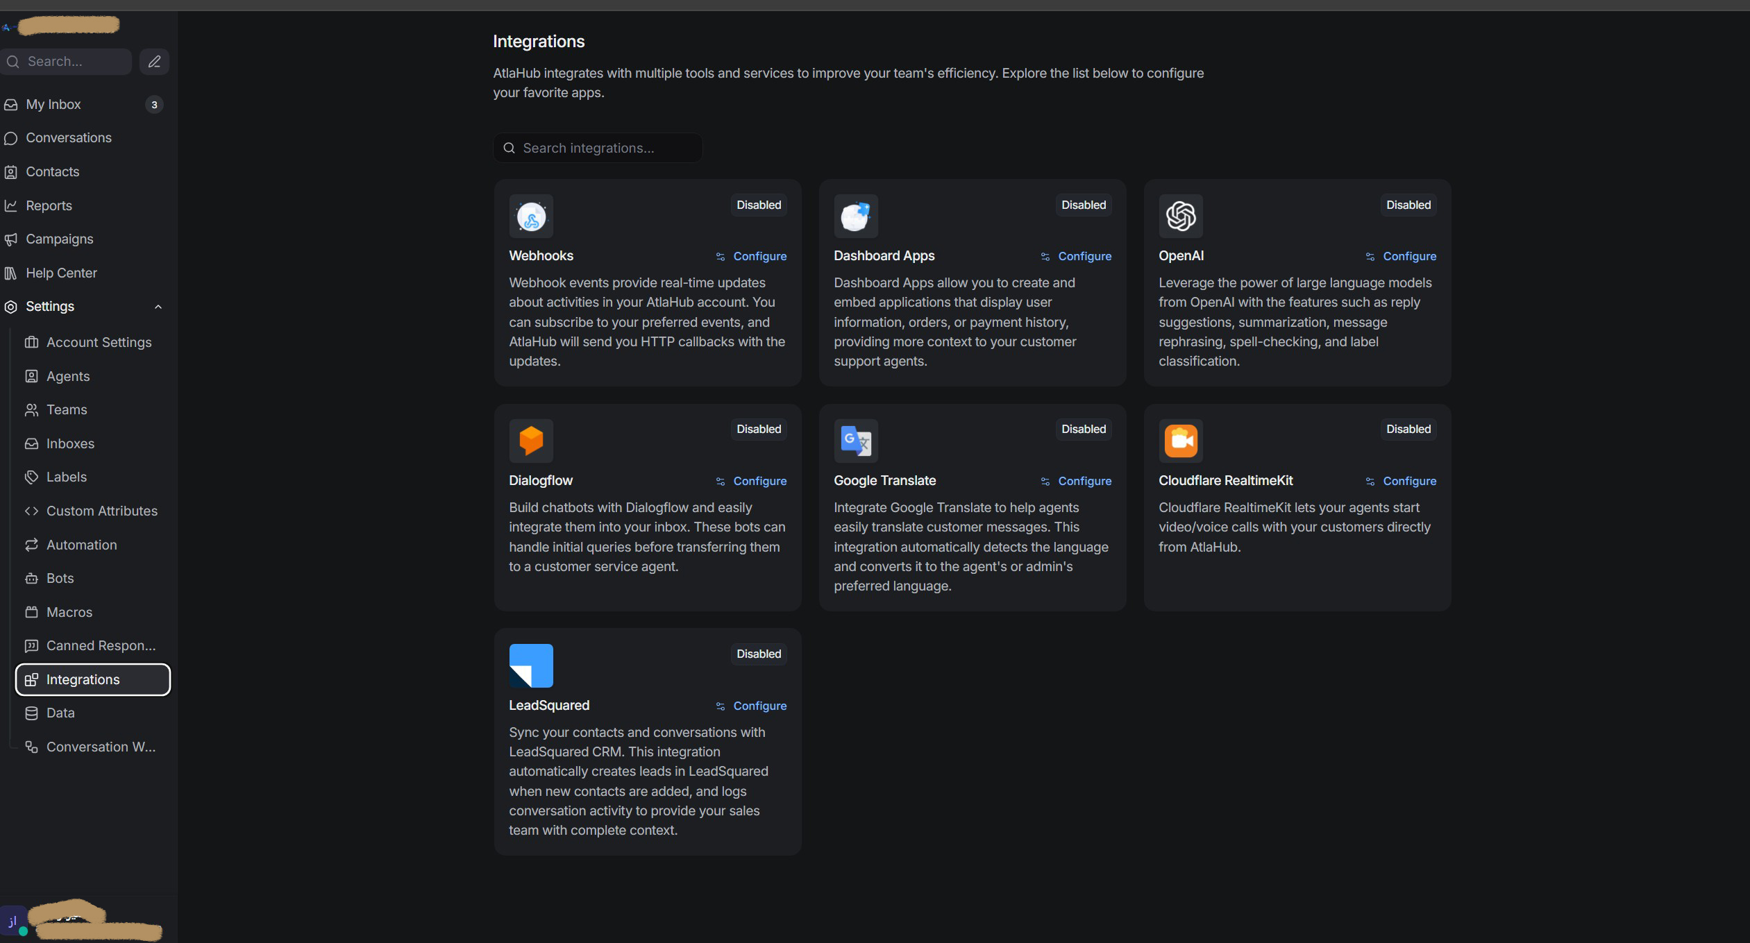Image resolution: width=1750 pixels, height=943 pixels.
Task: Click the Bots robot icon
Action: click(x=31, y=579)
